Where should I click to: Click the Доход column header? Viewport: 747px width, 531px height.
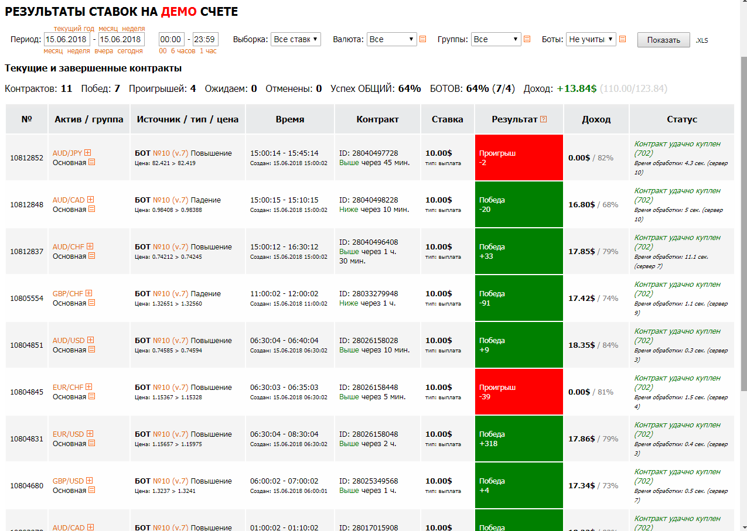point(596,119)
